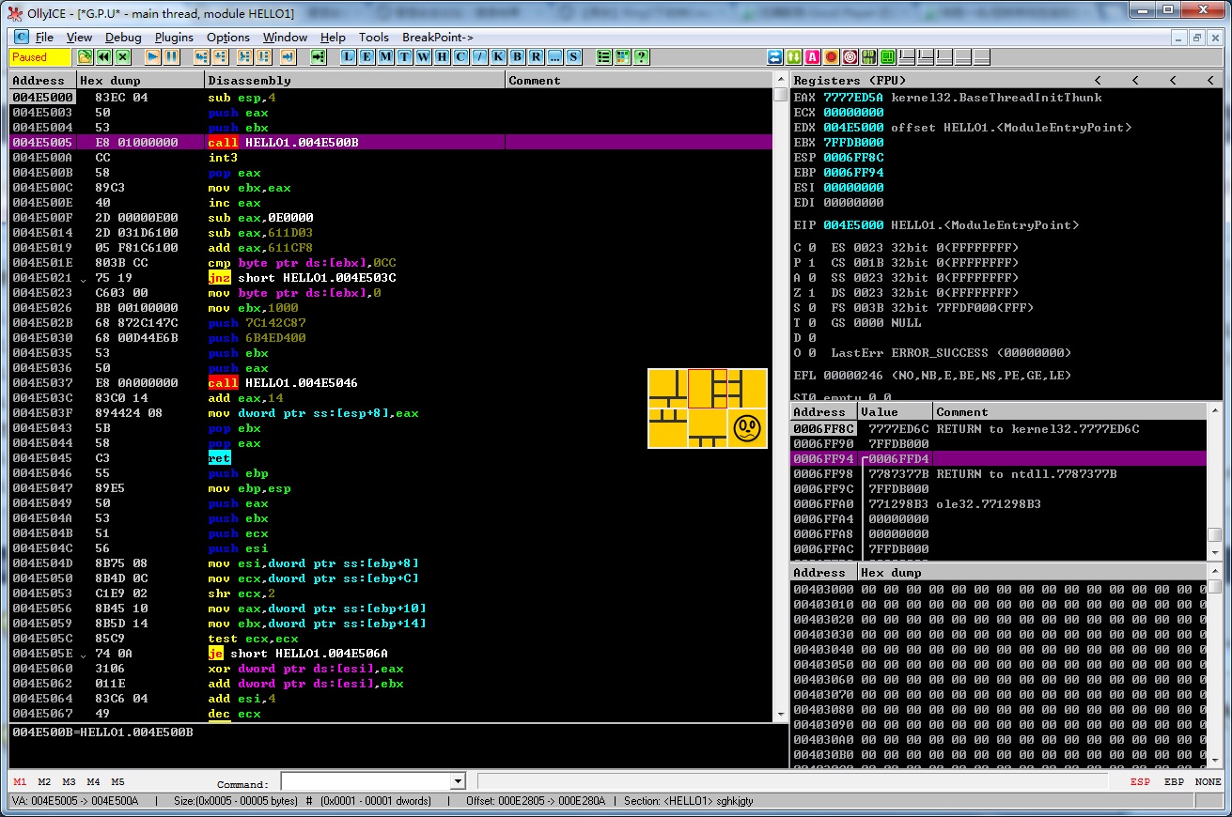This screenshot has width=1232, height=817.
Task: Open the Plugins menu
Action: (x=174, y=38)
